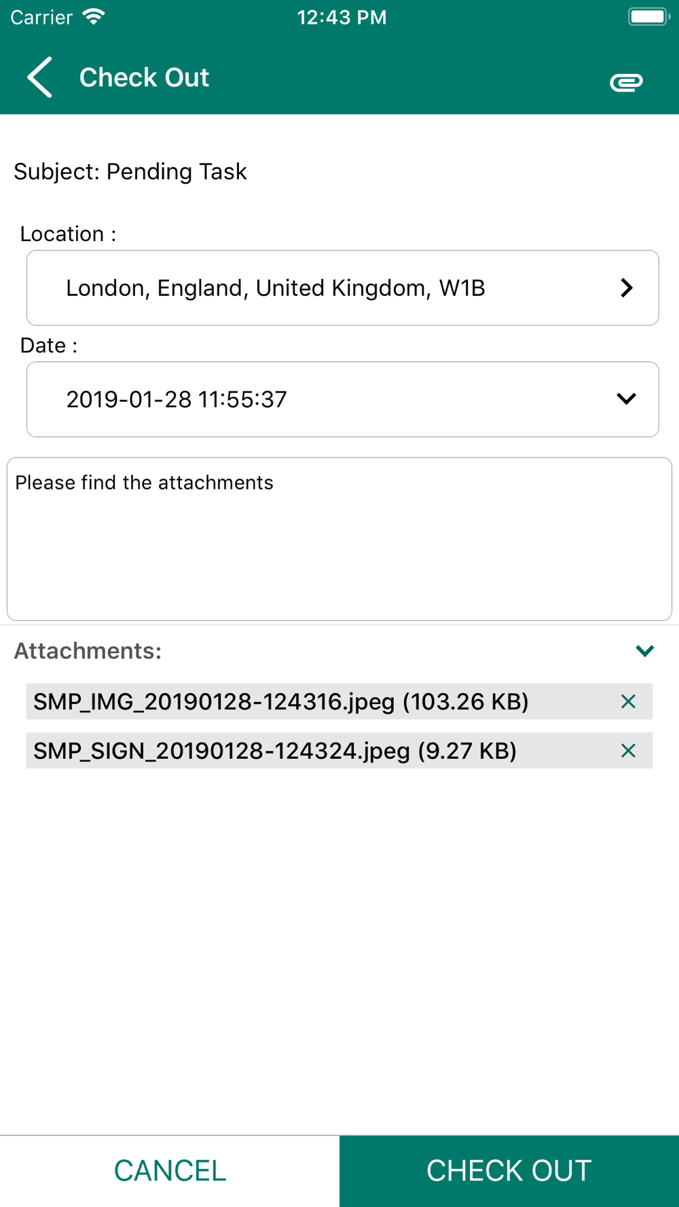Select the London location field

342,288
